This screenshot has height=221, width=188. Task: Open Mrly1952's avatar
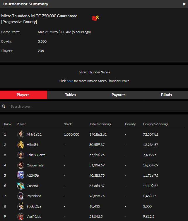[x=21, y=134]
